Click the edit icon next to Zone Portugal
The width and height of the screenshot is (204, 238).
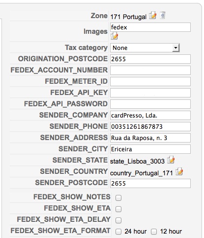152,15
